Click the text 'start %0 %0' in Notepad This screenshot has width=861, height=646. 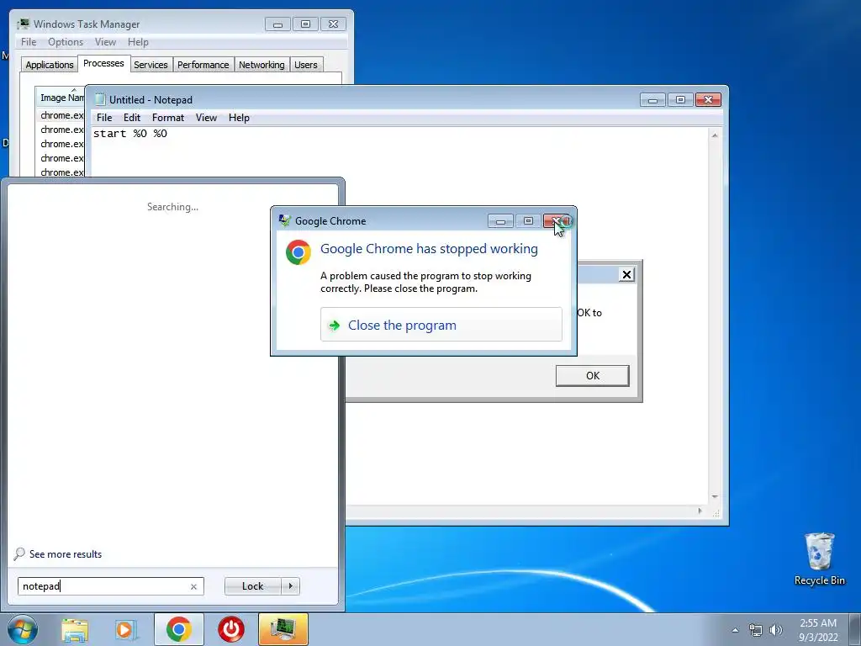(x=130, y=134)
